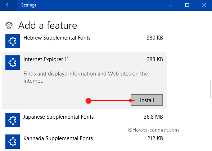Click the Kannada Supplemental Fonts puzzle icon
212x151 pixels.
(13, 142)
